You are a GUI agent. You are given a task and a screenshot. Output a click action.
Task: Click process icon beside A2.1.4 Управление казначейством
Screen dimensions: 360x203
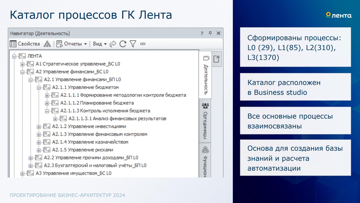(x=47, y=142)
